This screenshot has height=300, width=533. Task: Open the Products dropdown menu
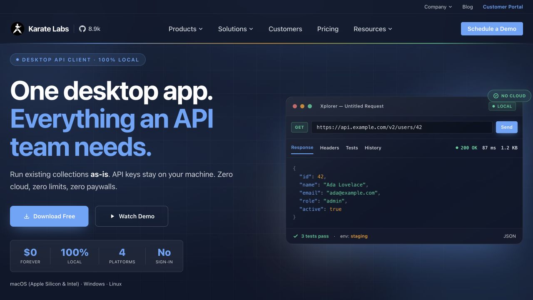click(x=186, y=29)
